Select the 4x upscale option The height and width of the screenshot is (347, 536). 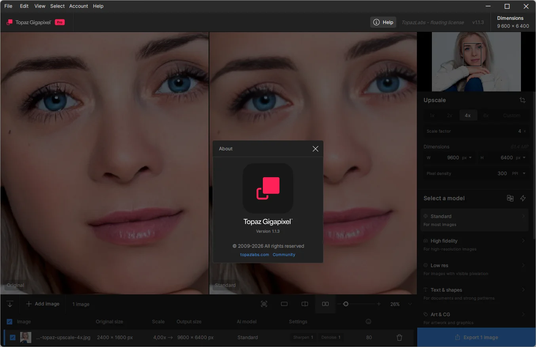point(468,116)
